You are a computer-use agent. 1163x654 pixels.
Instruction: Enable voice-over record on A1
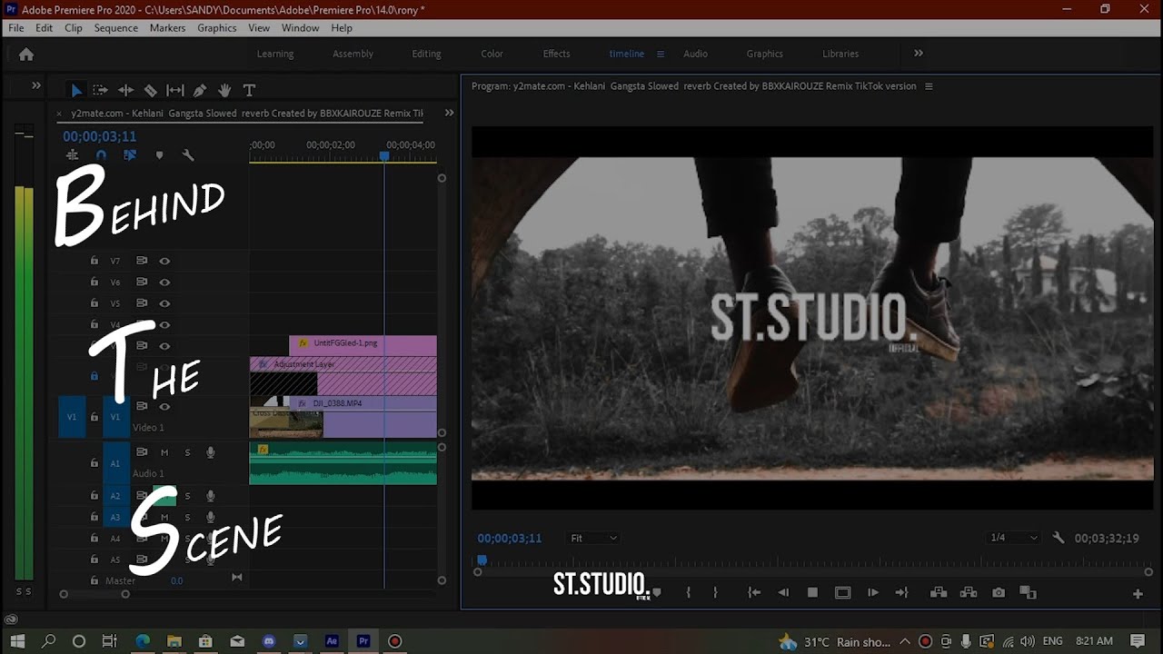211,452
